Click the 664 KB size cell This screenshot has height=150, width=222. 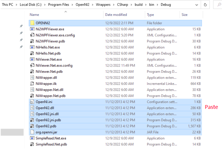(196, 84)
